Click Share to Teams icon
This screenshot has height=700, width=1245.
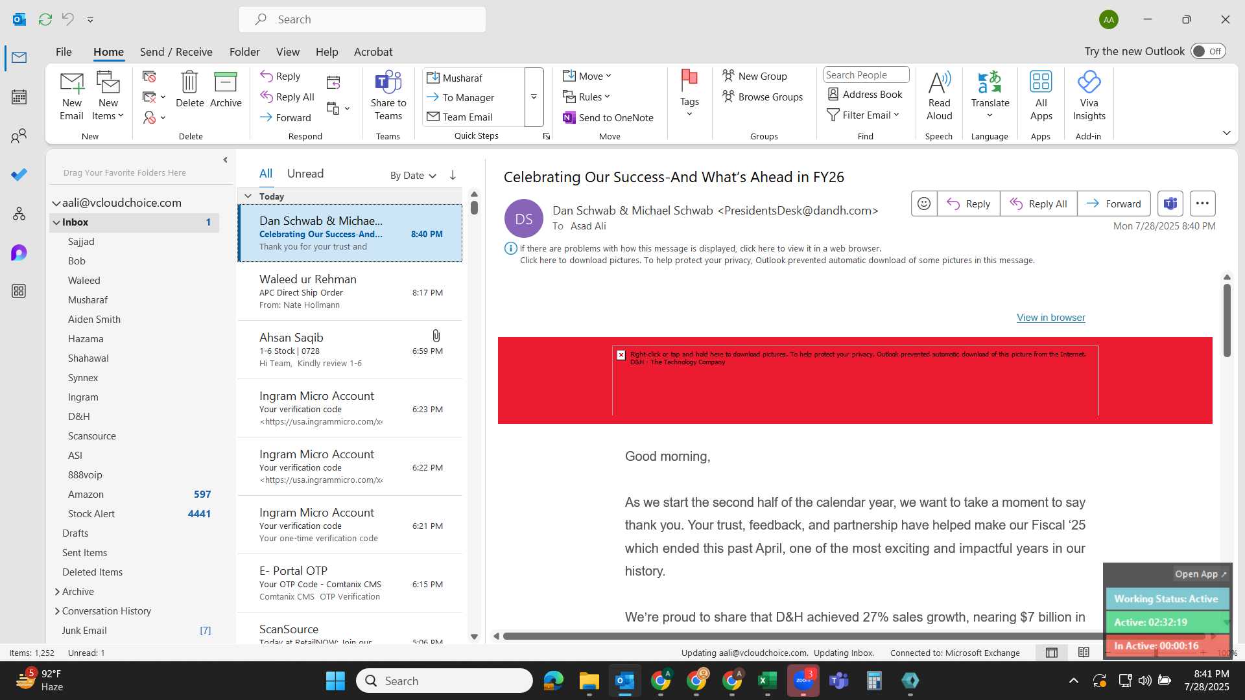388,96
